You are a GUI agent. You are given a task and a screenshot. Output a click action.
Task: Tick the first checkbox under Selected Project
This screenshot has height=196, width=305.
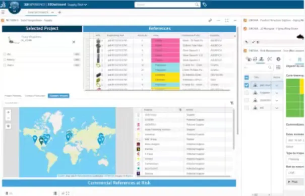[x=5, y=54]
